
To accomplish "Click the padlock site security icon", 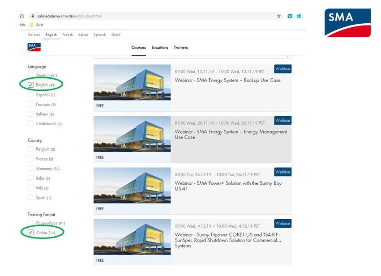I will point(33,16).
